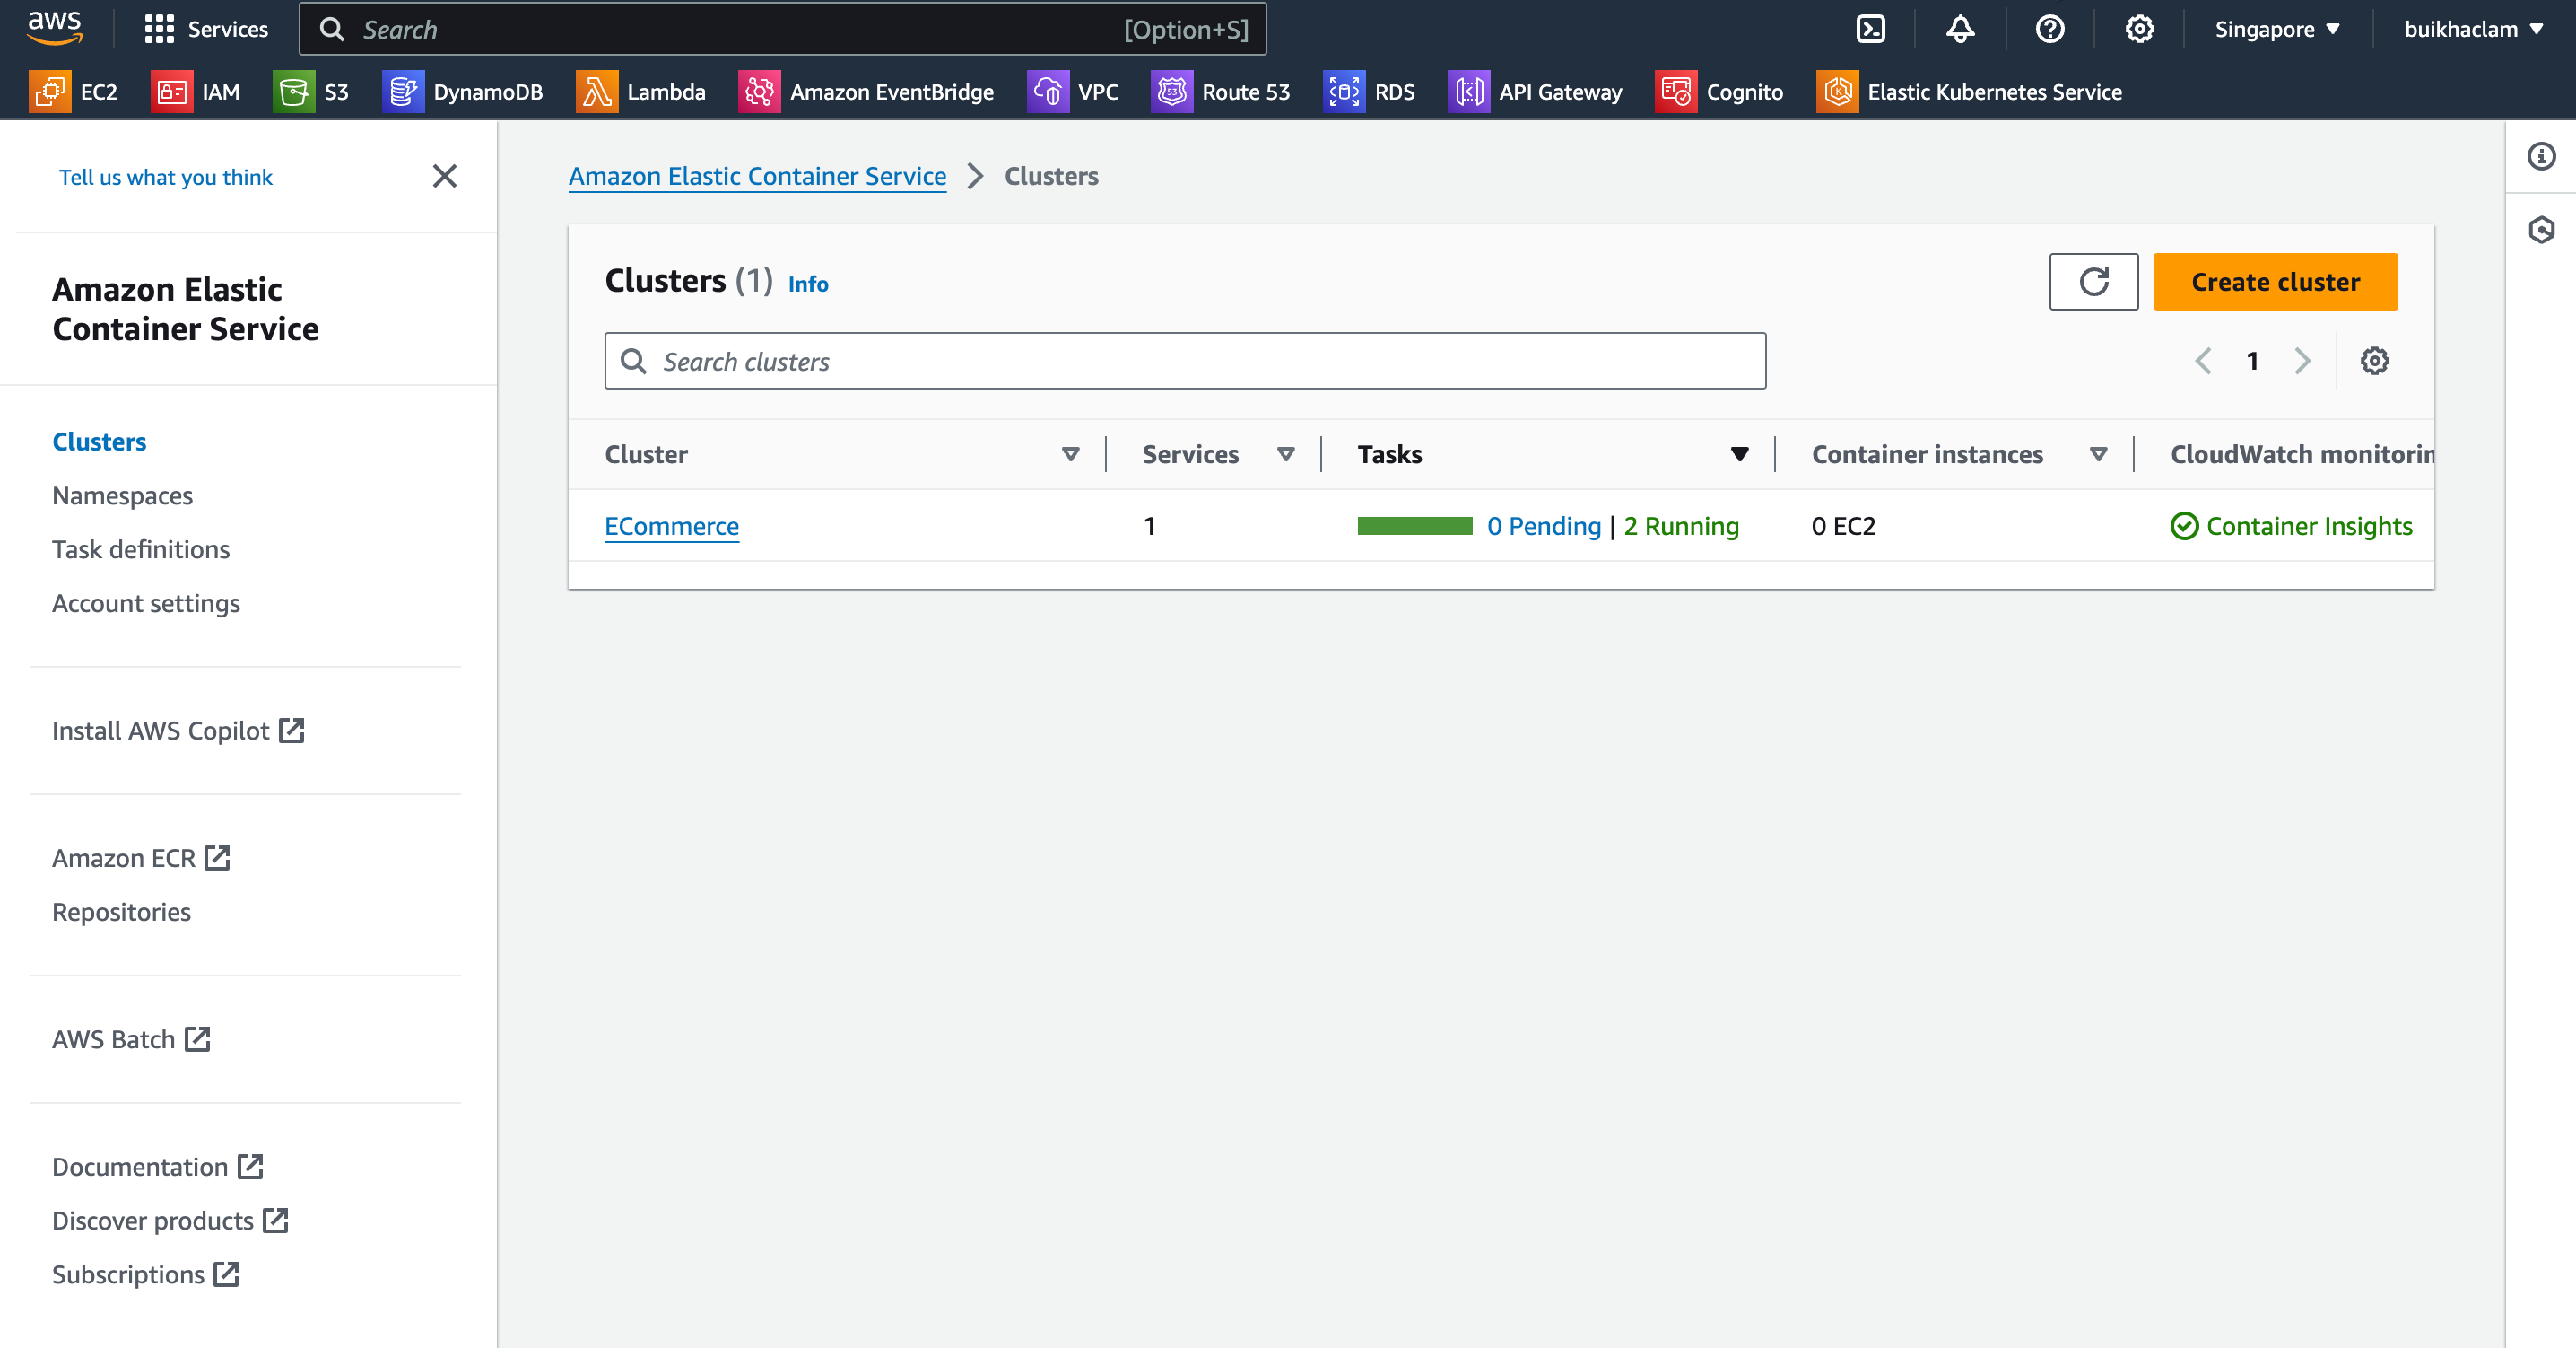This screenshot has width=2576, height=1348.
Task: Go to previous page of clusters
Action: coord(2203,362)
